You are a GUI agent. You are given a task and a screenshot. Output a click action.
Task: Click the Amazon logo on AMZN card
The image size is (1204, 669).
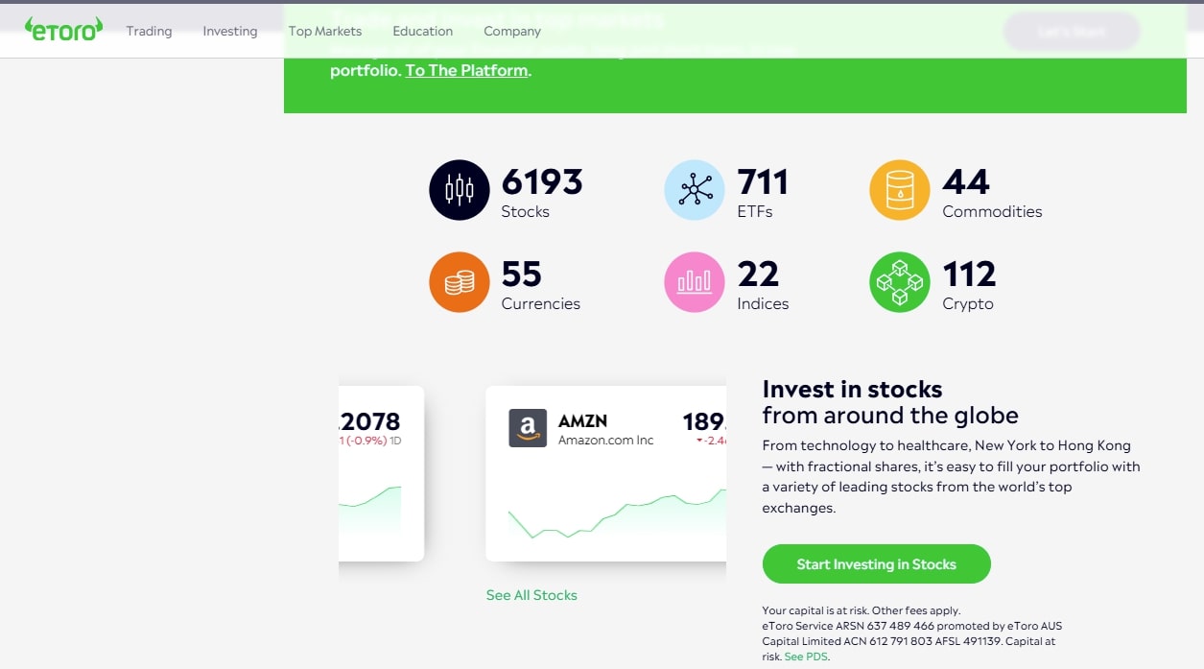pyautogui.click(x=527, y=428)
